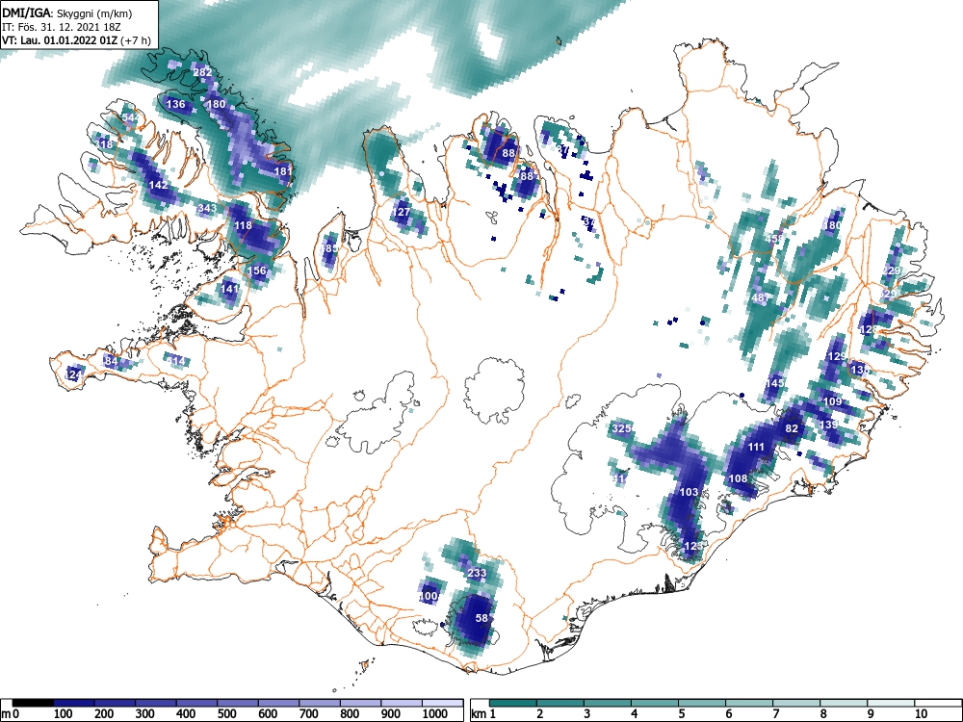The height and width of the screenshot is (722, 963).
Task: Click the visibility value 181 on the map
Action: pos(283,171)
